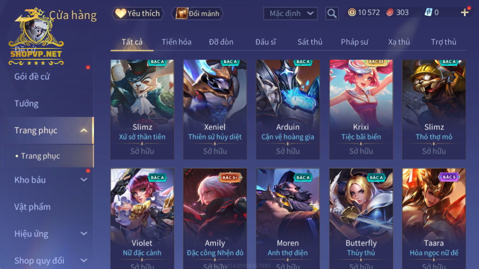Switch to the Sát thủ tab
This screenshot has width=479, height=269.
point(310,42)
